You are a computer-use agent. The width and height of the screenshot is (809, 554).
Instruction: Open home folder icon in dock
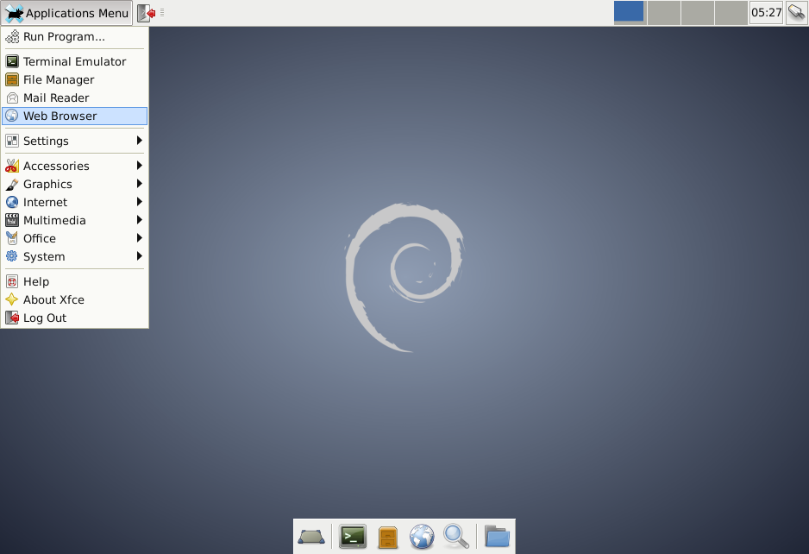tap(497, 537)
